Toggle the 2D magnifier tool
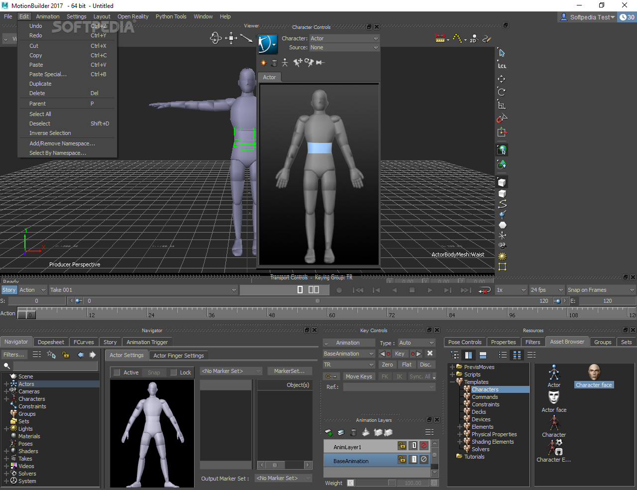The width and height of the screenshot is (637, 490). click(473, 38)
